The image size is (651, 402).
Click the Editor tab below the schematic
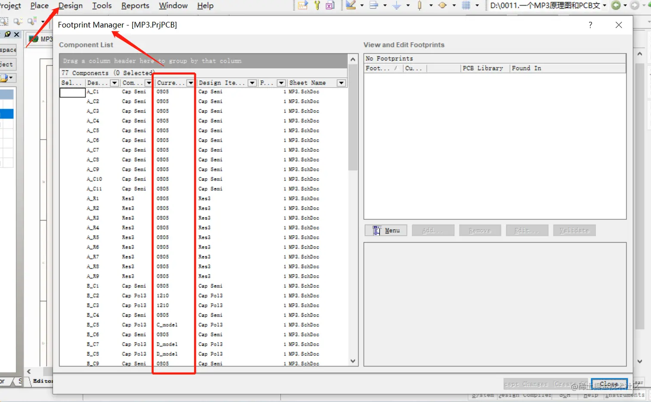tap(42, 381)
